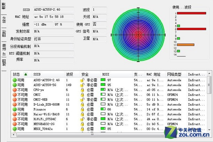213x142 pixels.
Task: Click green status icon for ASUS-AC55U-2.4G
Action: (x=15, y=80)
